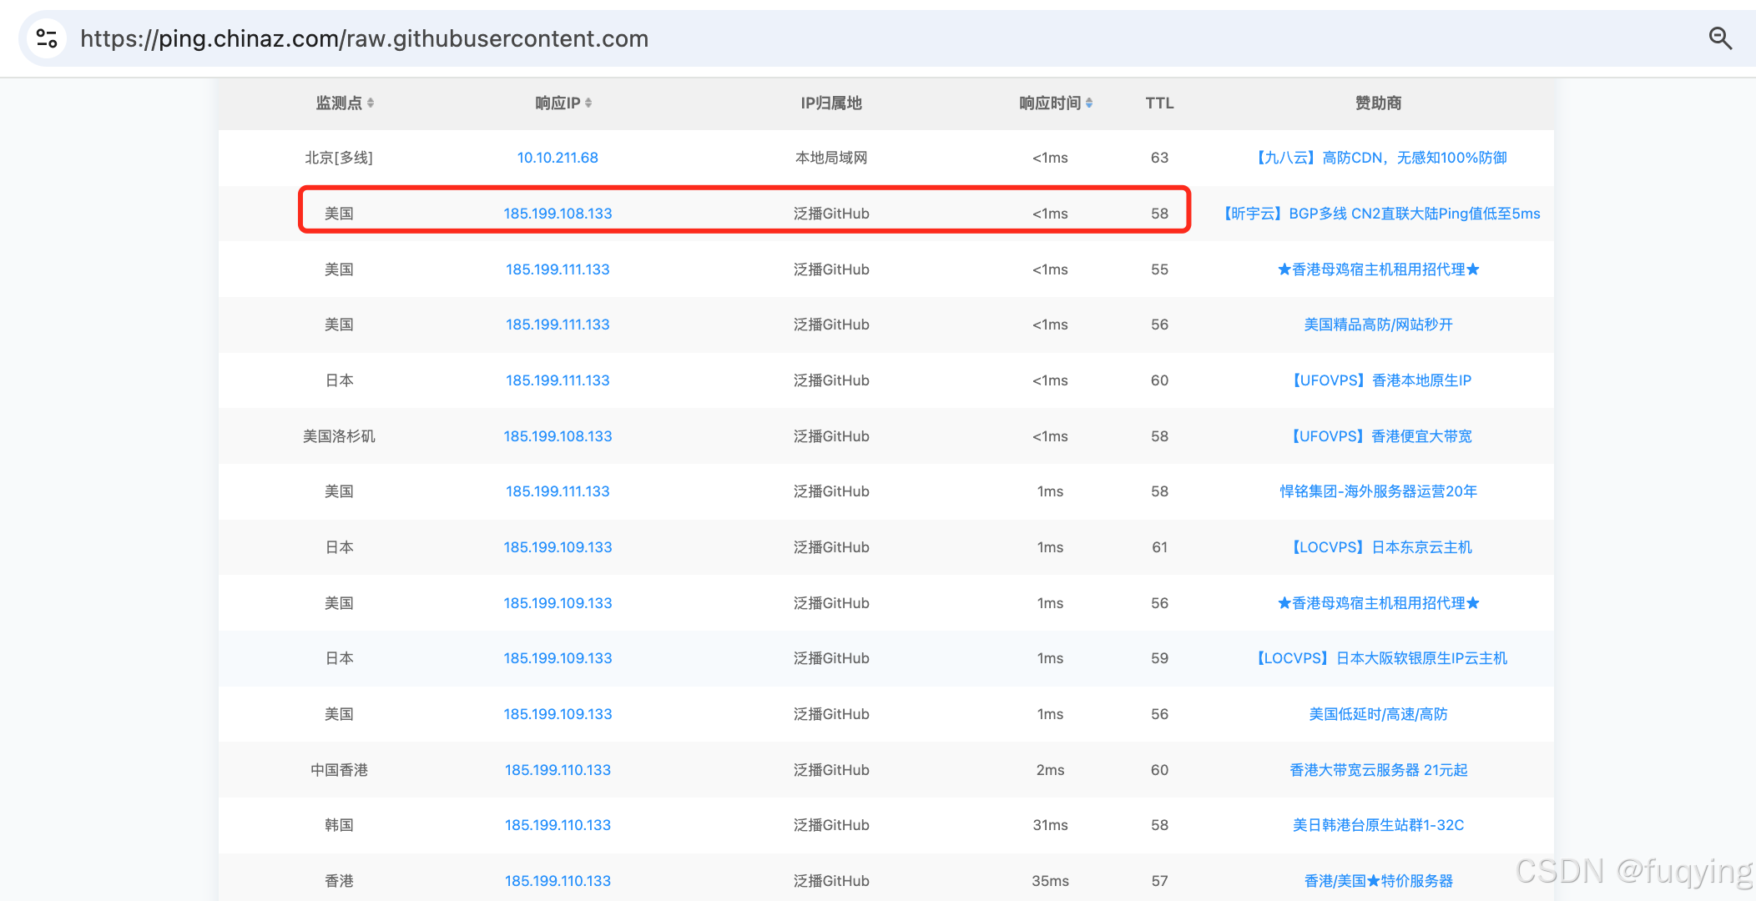The height and width of the screenshot is (901, 1756).
Task: Open 185.199.111.133 link in TTL 60 日本 row
Action: (558, 380)
